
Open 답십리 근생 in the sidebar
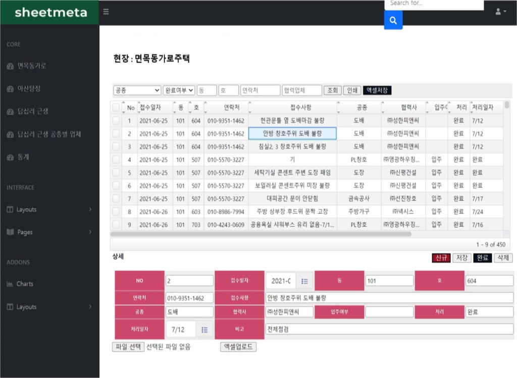pos(33,112)
